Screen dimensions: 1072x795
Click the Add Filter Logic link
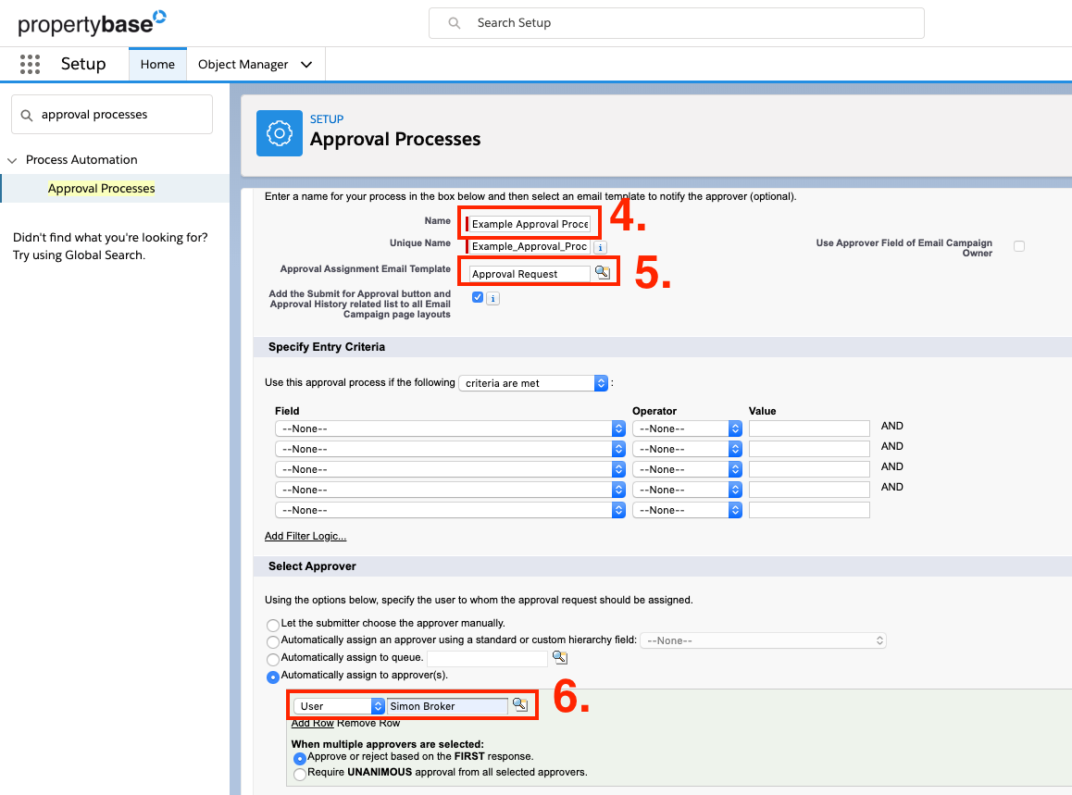(305, 536)
